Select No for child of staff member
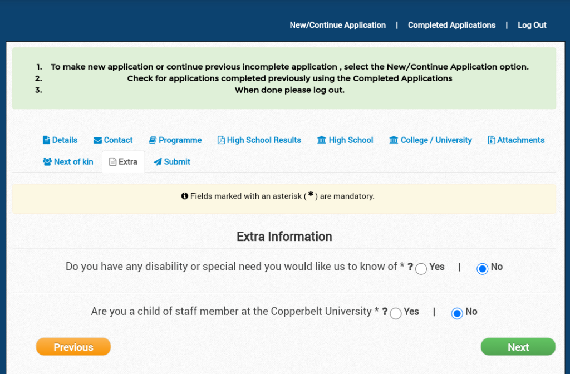This screenshot has width=570, height=374. [457, 313]
